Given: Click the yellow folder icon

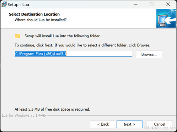Looking at the screenshot, I should (x=17, y=36).
